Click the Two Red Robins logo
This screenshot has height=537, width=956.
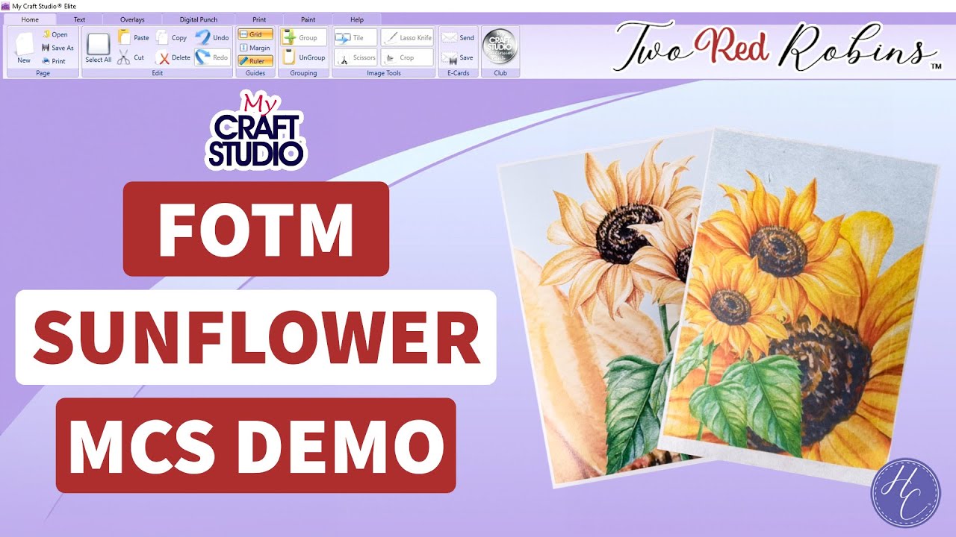[777, 46]
